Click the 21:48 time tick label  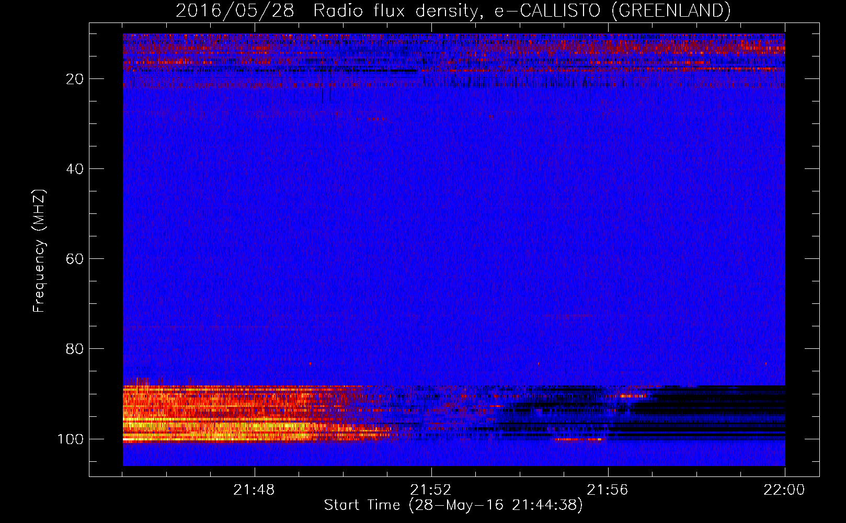tap(254, 490)
